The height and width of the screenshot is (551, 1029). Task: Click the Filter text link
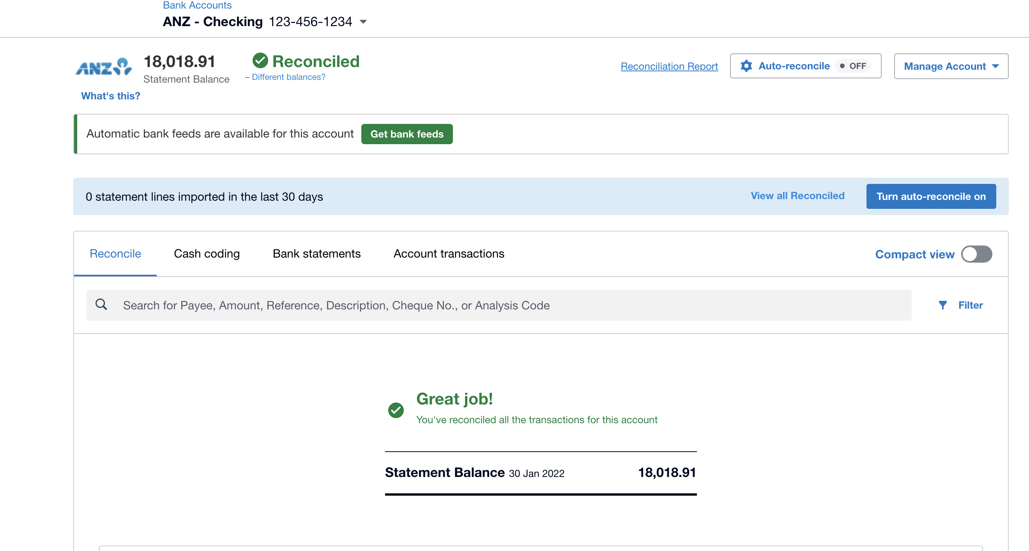(x=970, y=305)
